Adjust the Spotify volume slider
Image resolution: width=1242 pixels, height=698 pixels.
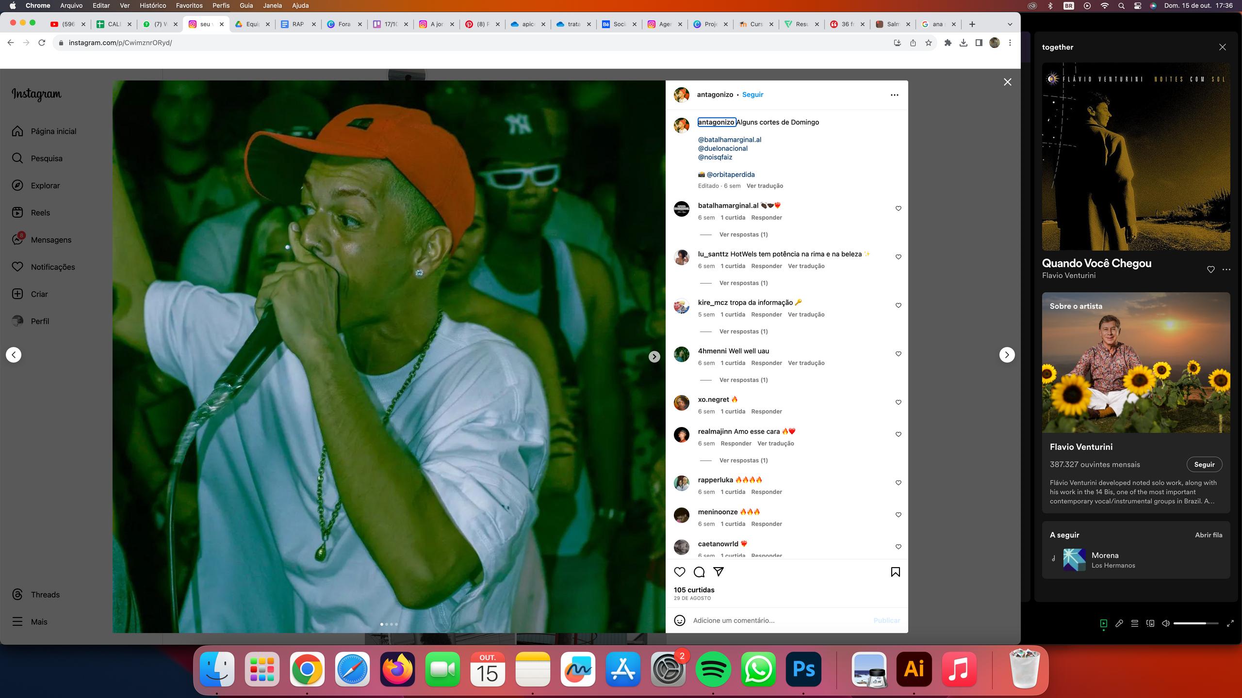(x=1195, y=623)
